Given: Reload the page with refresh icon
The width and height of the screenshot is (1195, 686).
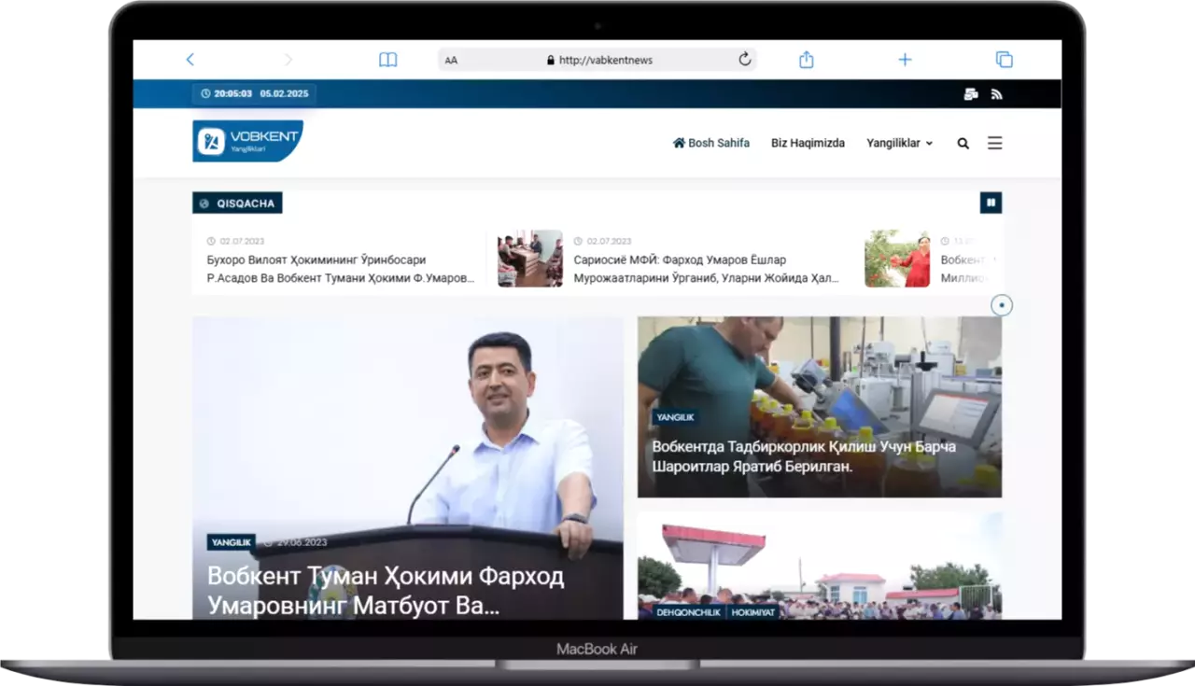Looking at the screenshot, I should 744,60.
